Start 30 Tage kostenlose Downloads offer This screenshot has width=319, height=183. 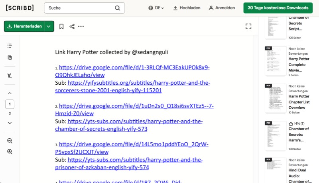[x=278, y=8]
